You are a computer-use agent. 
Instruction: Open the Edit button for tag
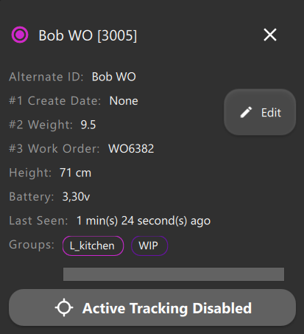tap(260, 112)
